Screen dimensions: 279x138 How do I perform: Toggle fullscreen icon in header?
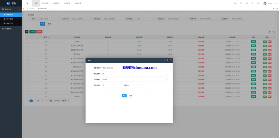pos(258,3)
